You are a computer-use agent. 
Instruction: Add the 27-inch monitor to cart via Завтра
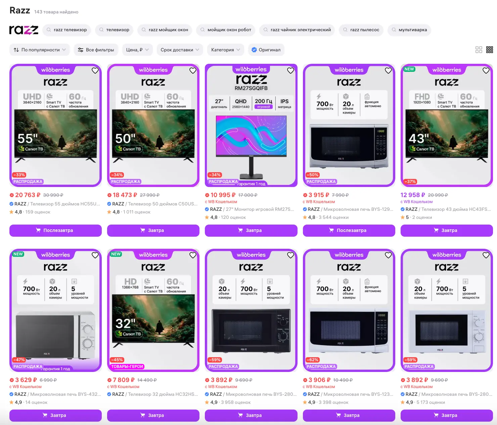pos(251,230)
